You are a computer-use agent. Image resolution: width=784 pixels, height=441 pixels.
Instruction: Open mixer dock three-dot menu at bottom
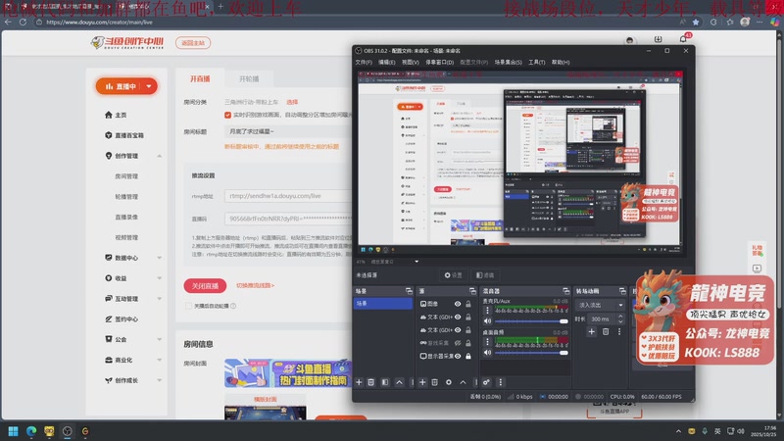tap(500, 382)
